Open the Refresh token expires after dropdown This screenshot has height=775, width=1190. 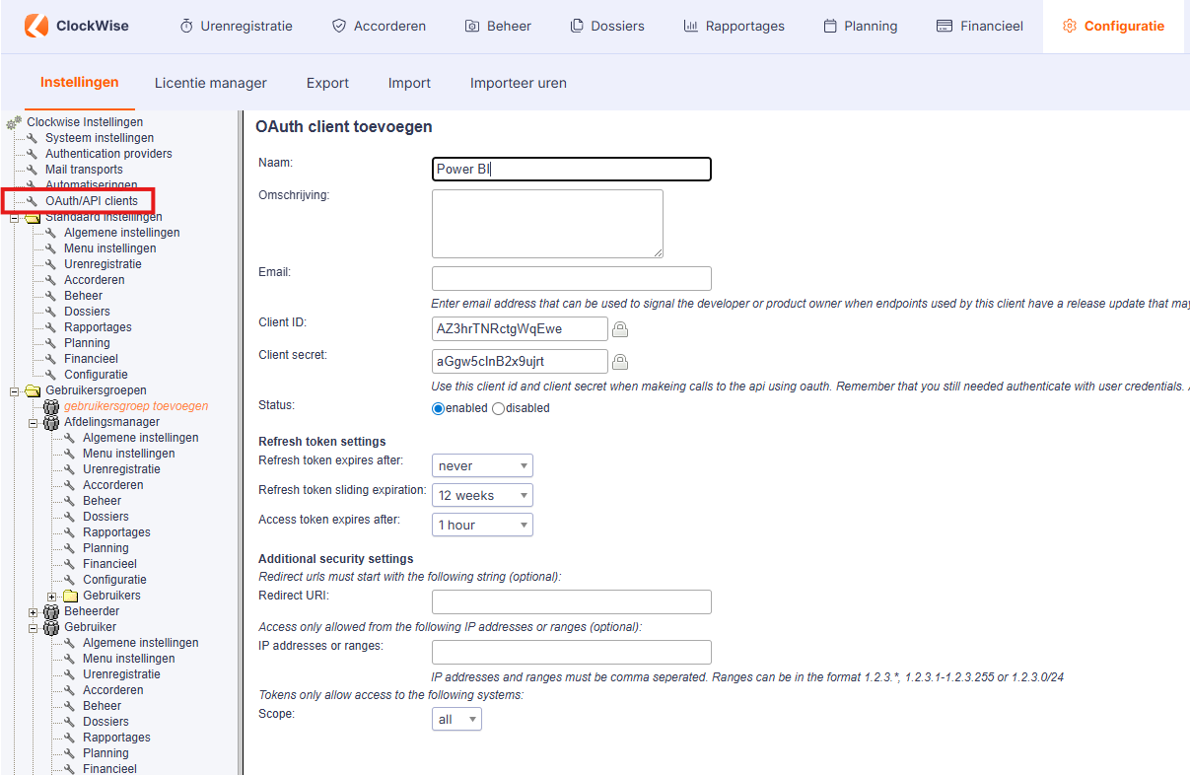pyautogui.click(x=482, y=464)
